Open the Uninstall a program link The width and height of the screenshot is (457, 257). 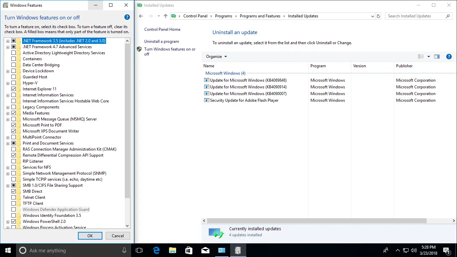coord(162,41)
